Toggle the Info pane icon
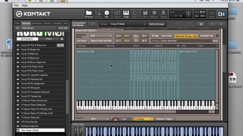Screen dimensions: 243x136 coord(107,14)
